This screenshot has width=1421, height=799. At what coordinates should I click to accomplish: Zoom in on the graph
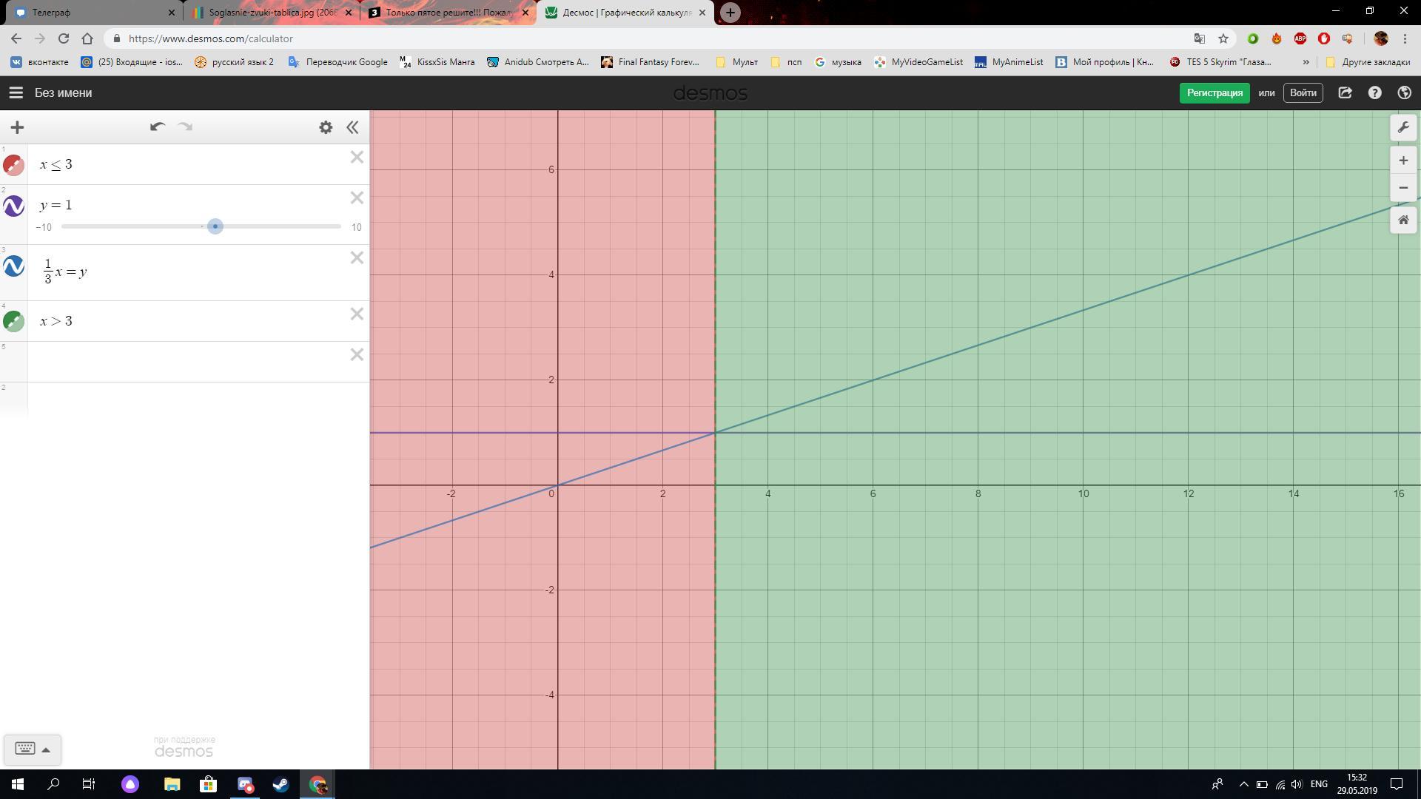tap(1403, 161)
